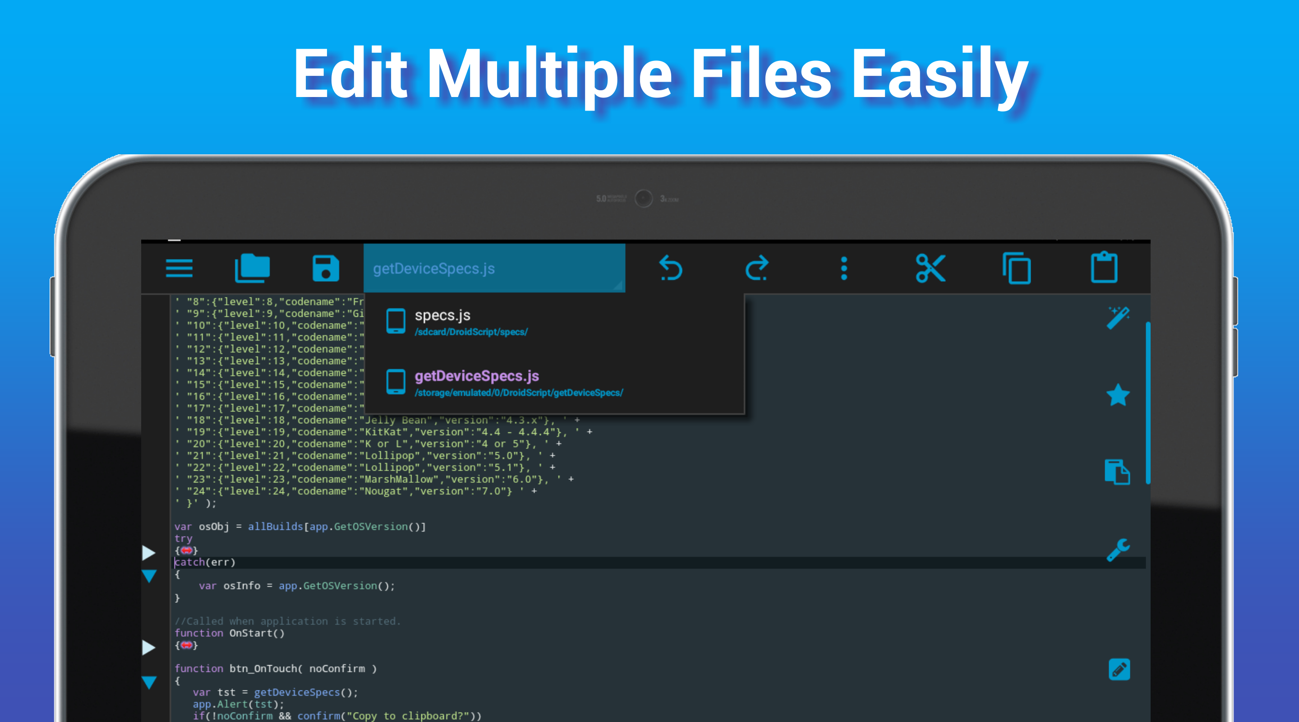This screenshot has height=722, width=1299.
Task: Click the /storage/emulated/0/DroidScript/getDeviceSpecs/ path
Action: 519,393
